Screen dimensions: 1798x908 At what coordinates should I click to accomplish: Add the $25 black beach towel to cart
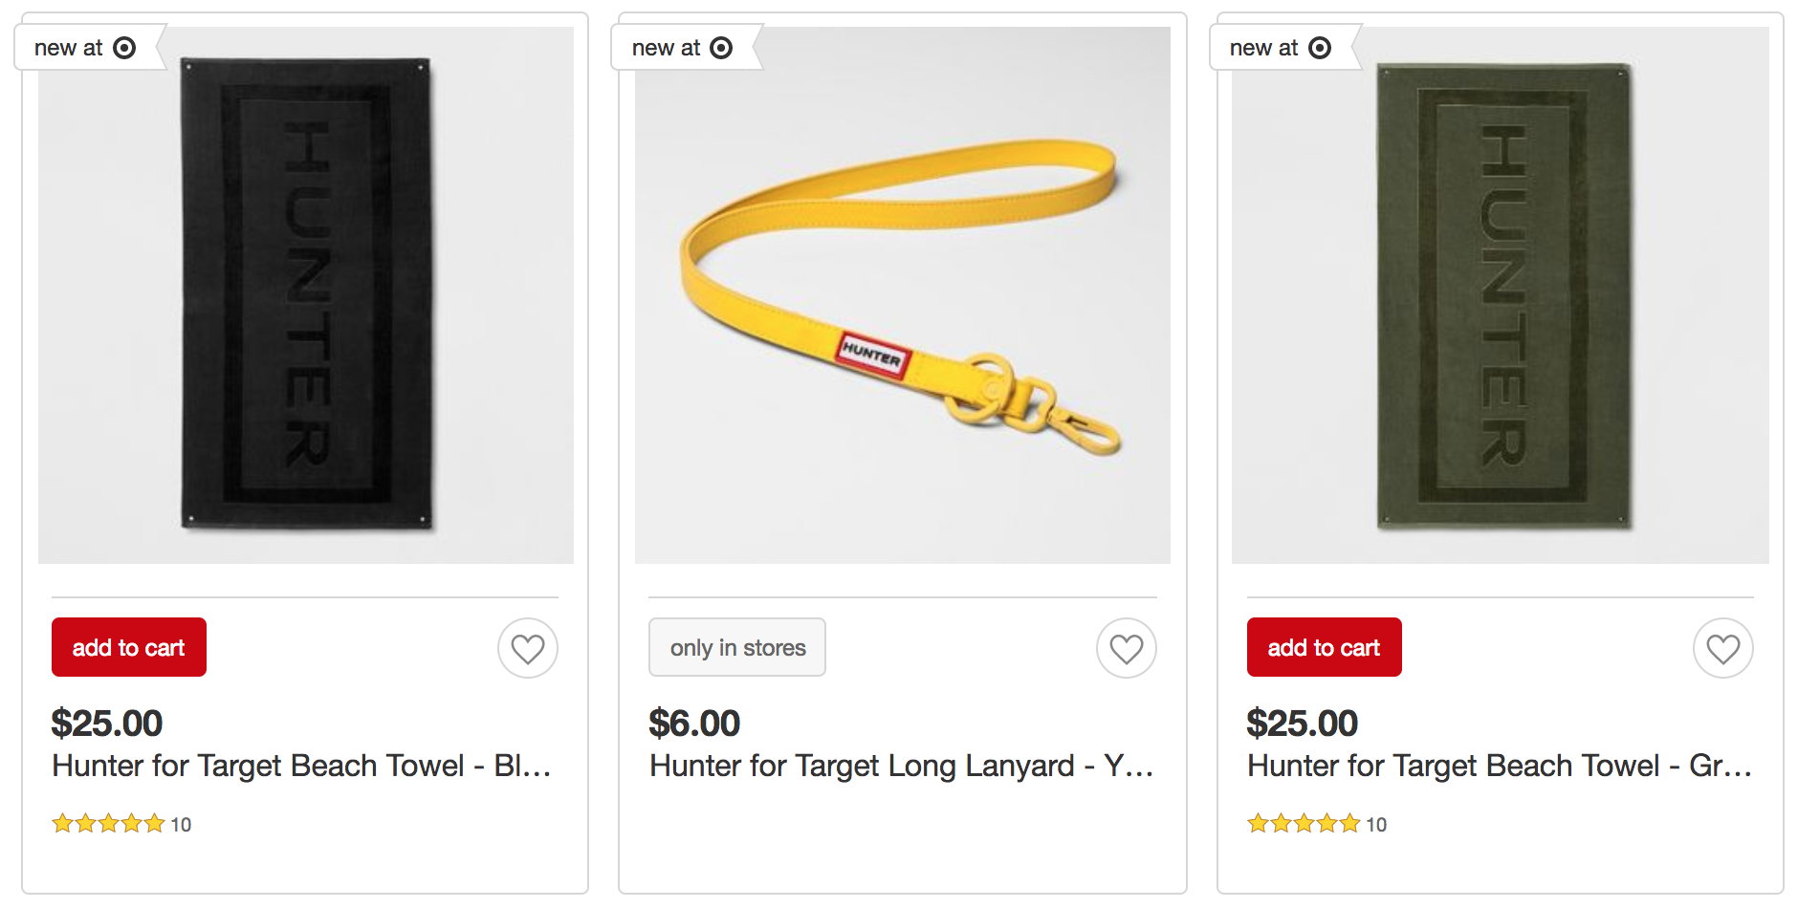tap(129, 647)
